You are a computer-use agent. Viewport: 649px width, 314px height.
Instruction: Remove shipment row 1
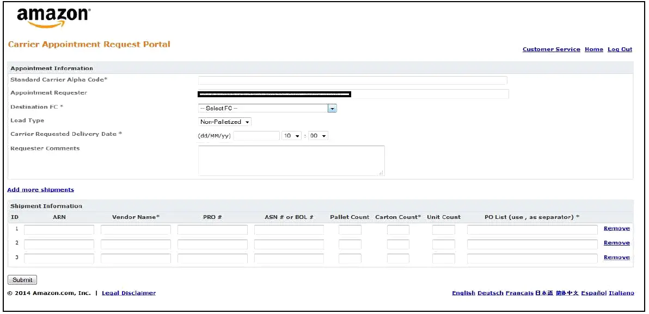(616, 229)
